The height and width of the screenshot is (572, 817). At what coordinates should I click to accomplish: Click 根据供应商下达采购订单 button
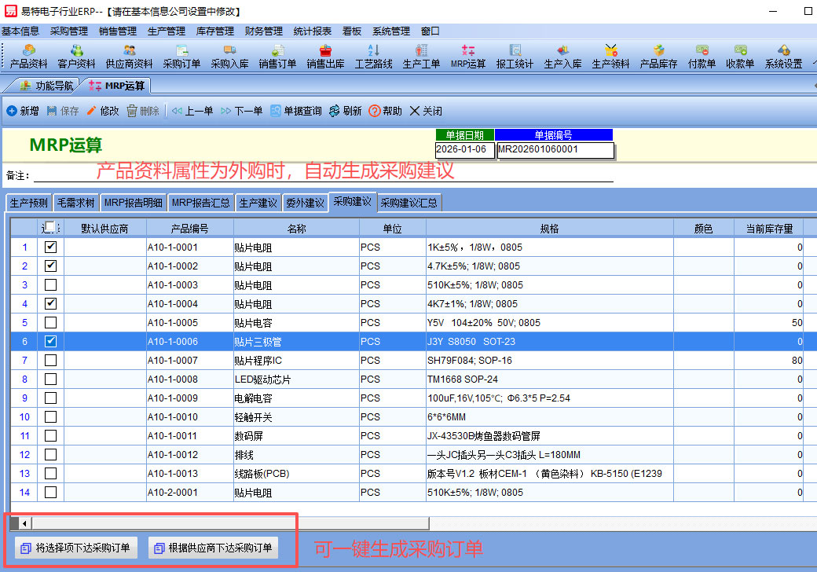pos(213,548)
